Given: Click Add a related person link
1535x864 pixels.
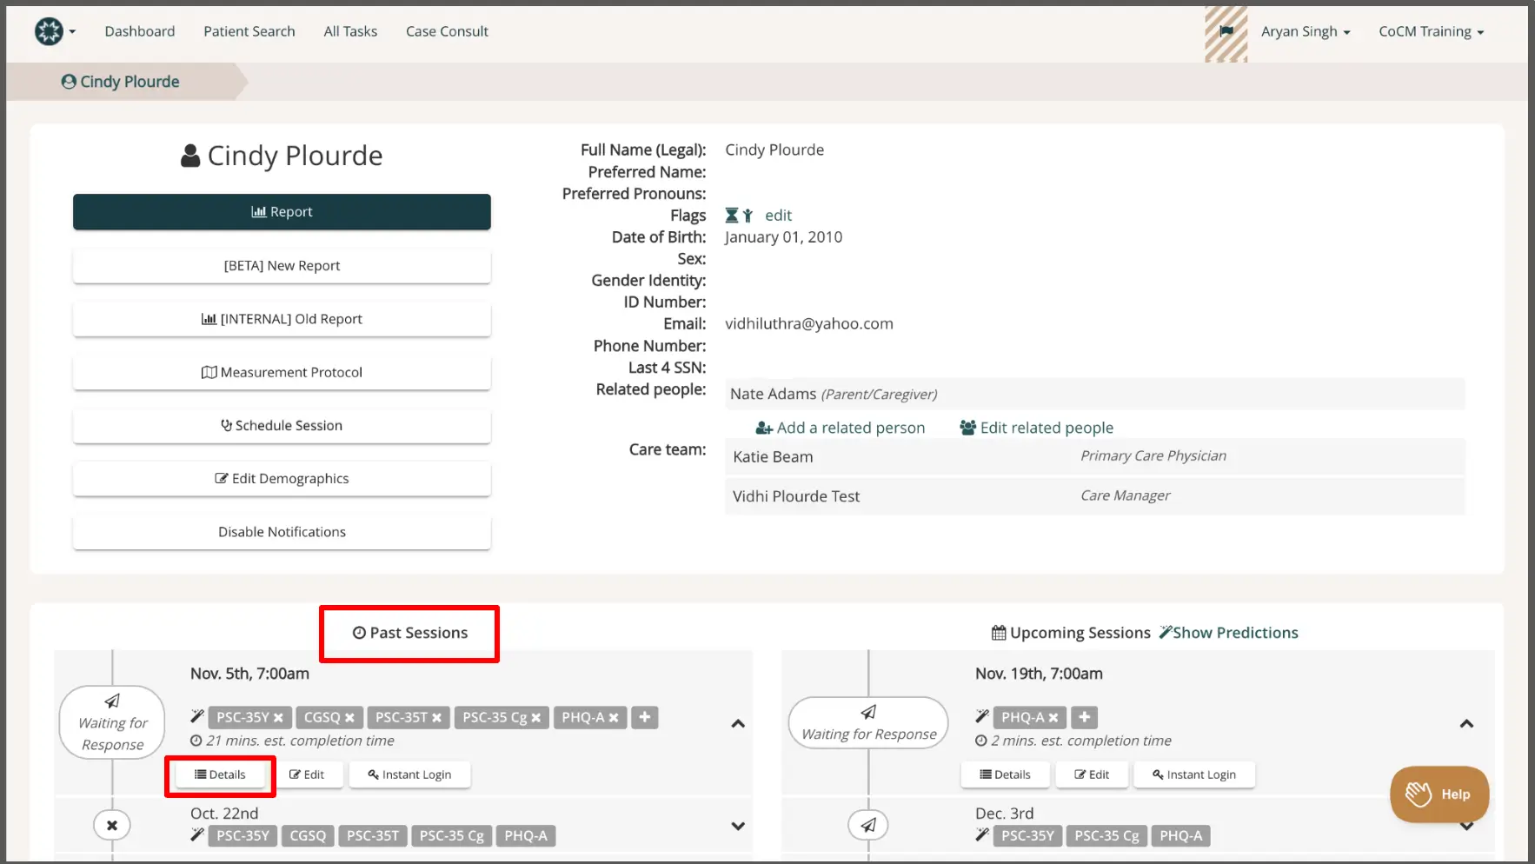Looking at the screenshot, I should click(840, 427).
